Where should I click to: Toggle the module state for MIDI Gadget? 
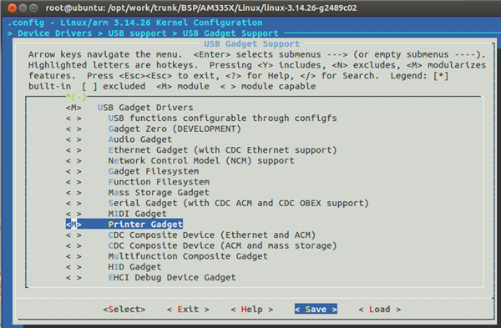(73, 214)
